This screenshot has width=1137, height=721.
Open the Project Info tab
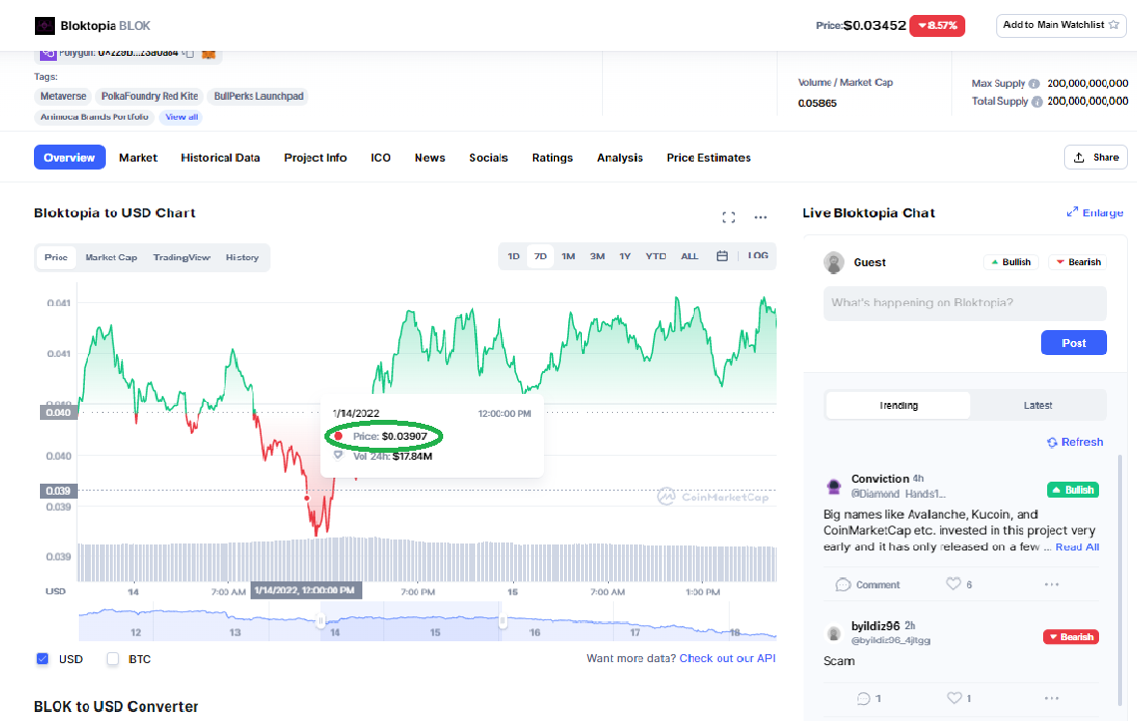click(x=315, y=158)
